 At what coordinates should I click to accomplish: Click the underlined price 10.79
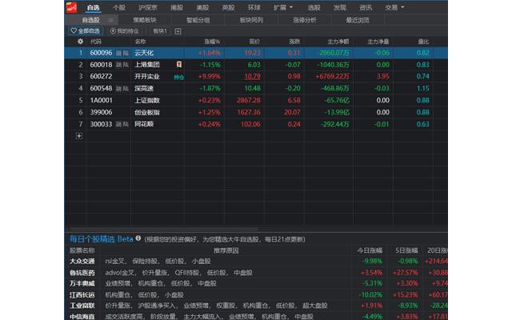tap(253, 77)
